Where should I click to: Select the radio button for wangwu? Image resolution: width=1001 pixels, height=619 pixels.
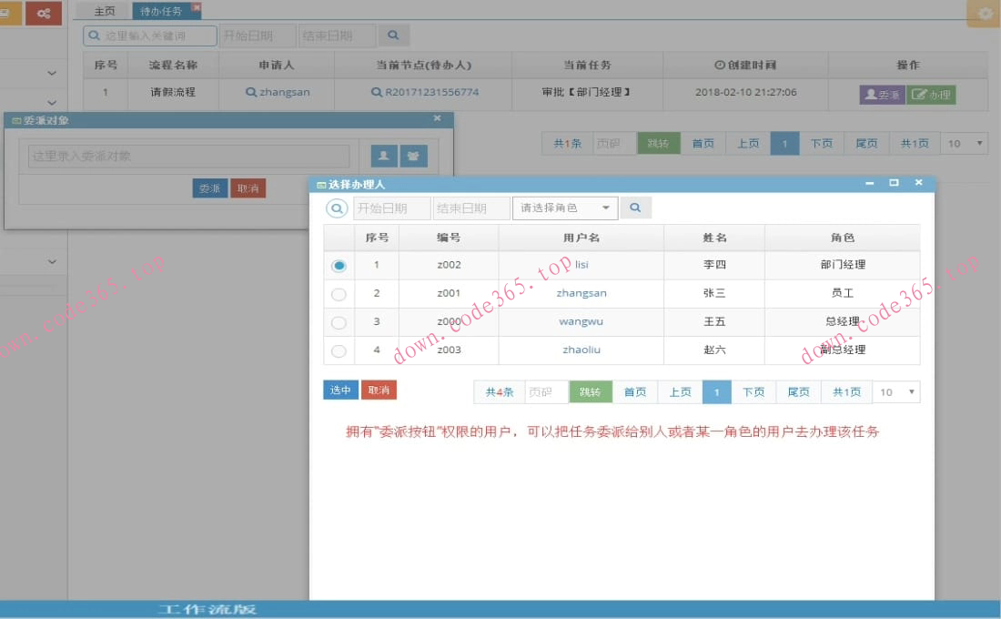coord(339,321)
